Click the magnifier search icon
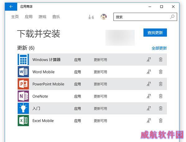Viewport: 186px width, 142px height. 172,17
